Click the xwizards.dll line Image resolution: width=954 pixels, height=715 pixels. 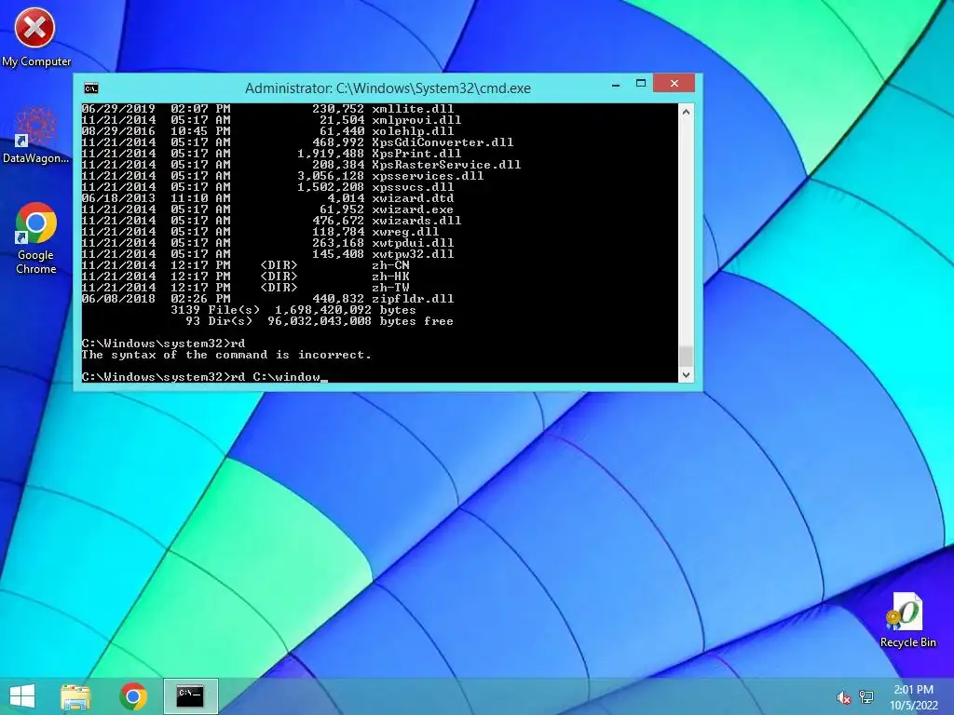(271, 221)
